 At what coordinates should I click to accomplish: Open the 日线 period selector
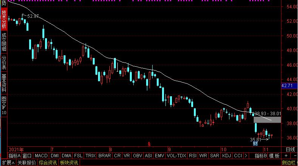click(x=290, y=149)
